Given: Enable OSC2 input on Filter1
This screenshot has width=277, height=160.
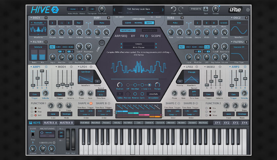Looking at the screenshot, I should click(65, 47).
